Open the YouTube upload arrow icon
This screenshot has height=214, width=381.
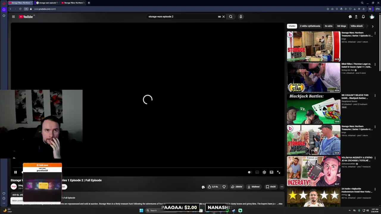tap(356, 17)
